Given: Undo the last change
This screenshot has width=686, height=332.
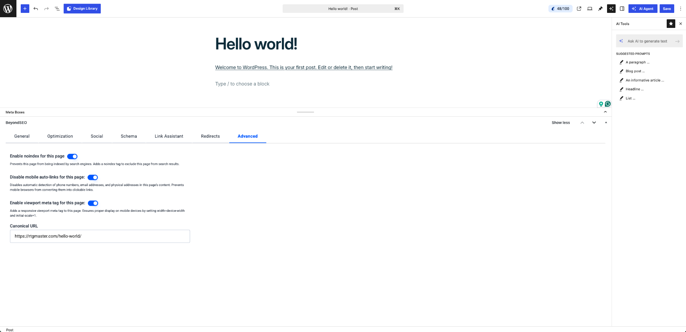Looking at the screenshot, I should coord(36,9).
